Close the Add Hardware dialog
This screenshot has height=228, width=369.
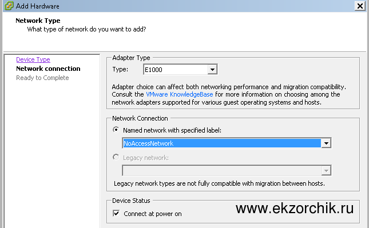point(360,6)
